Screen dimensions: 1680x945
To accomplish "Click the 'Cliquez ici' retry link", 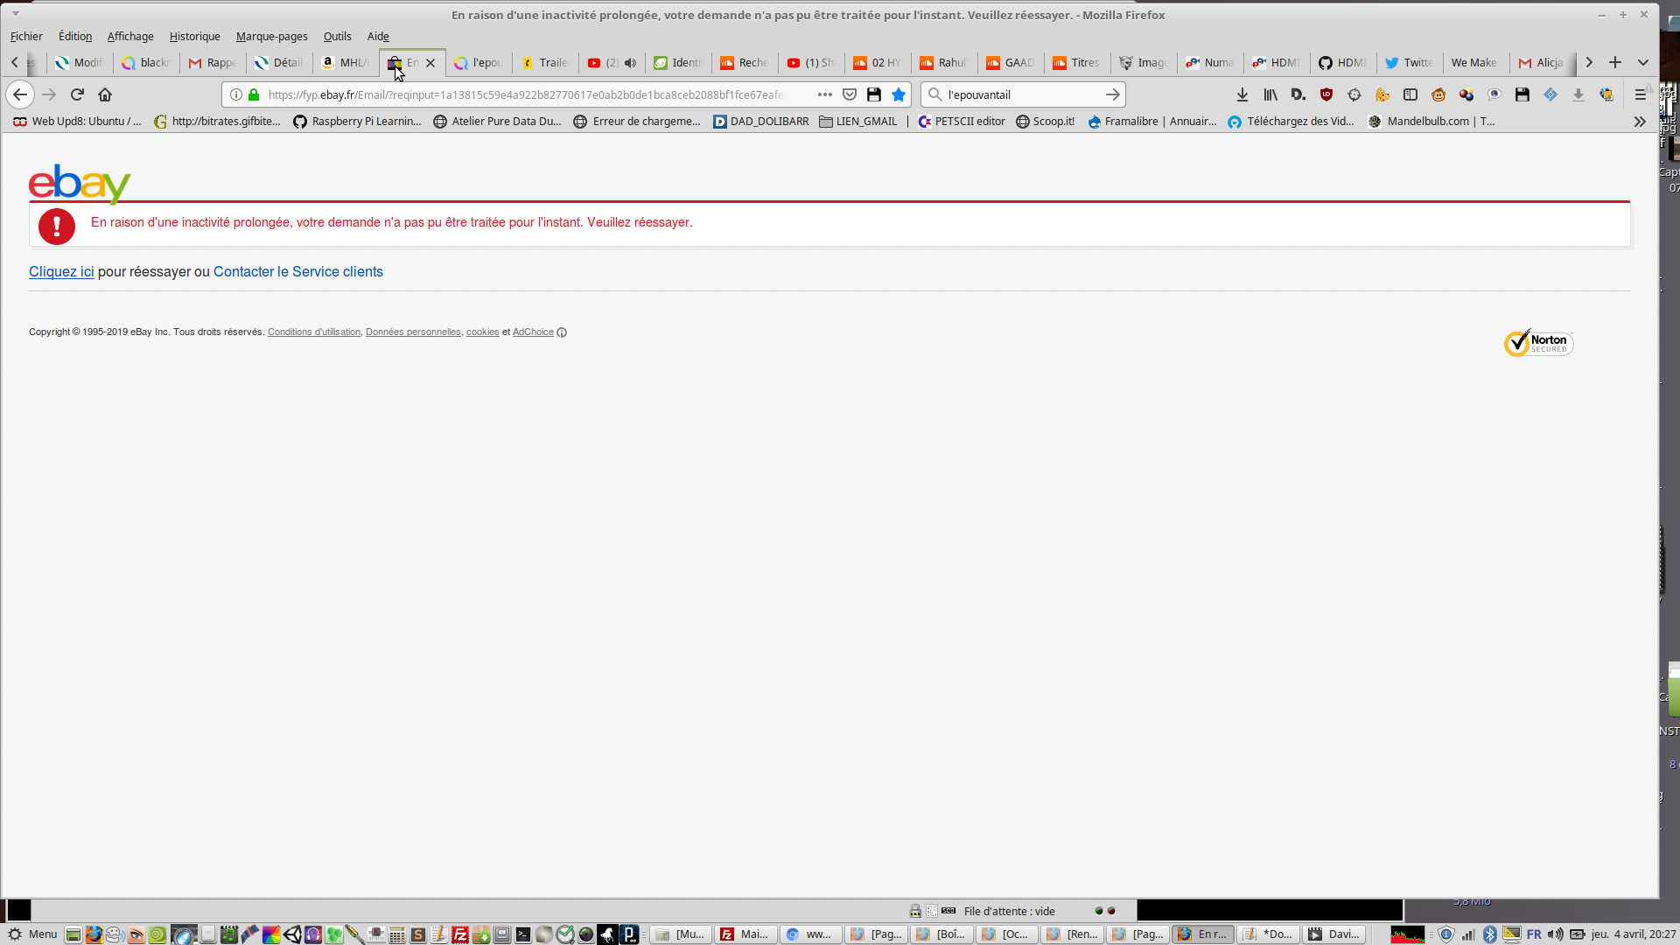I will point(61,272).
